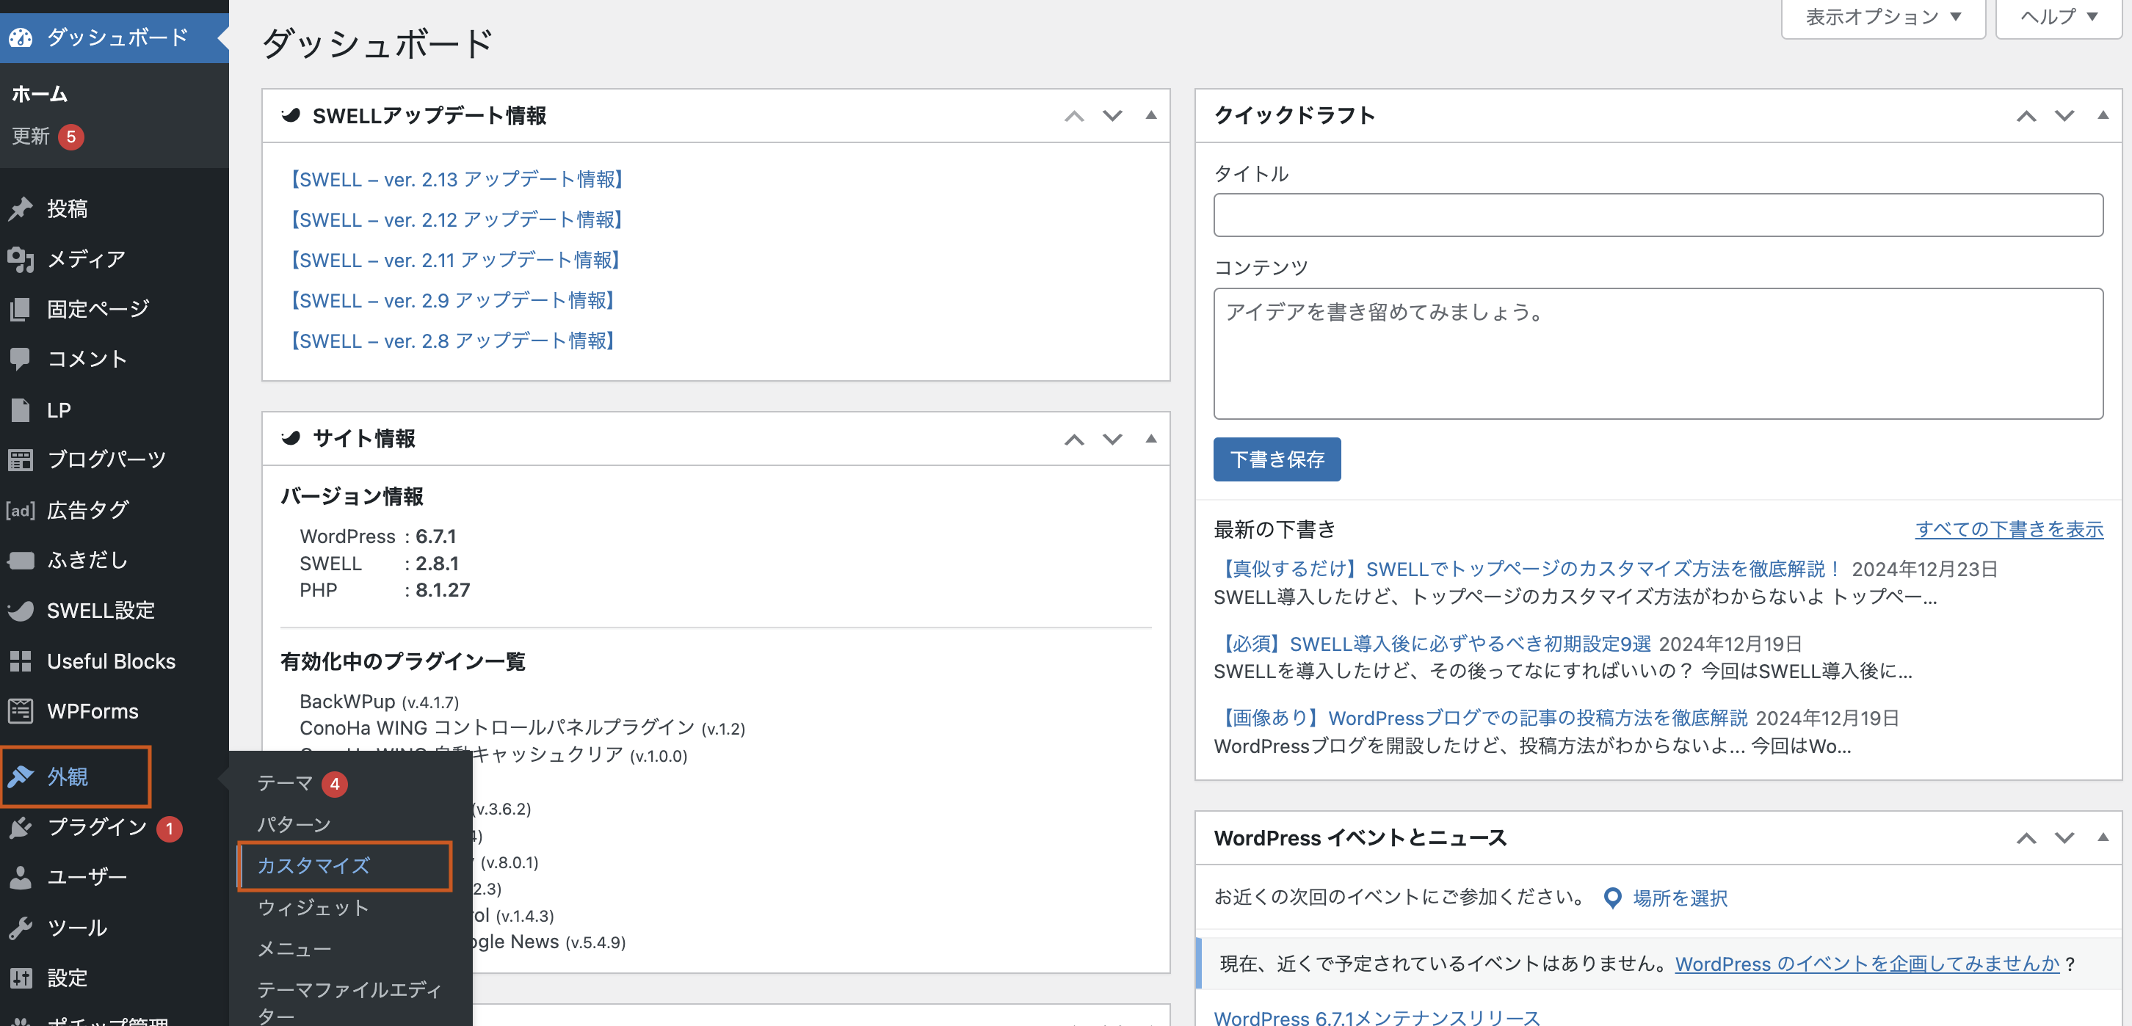Click すべての下書きを表示 link
Image resolution: width=2132 pixels, height=1026 pixels.
tap(2009, 530)
